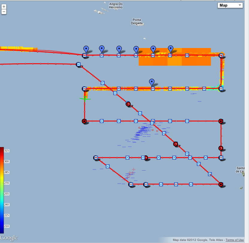Click the Ponta Delgada map label
Image resolution: width=249 pixels, height=243 pixels.
point(136,22)
